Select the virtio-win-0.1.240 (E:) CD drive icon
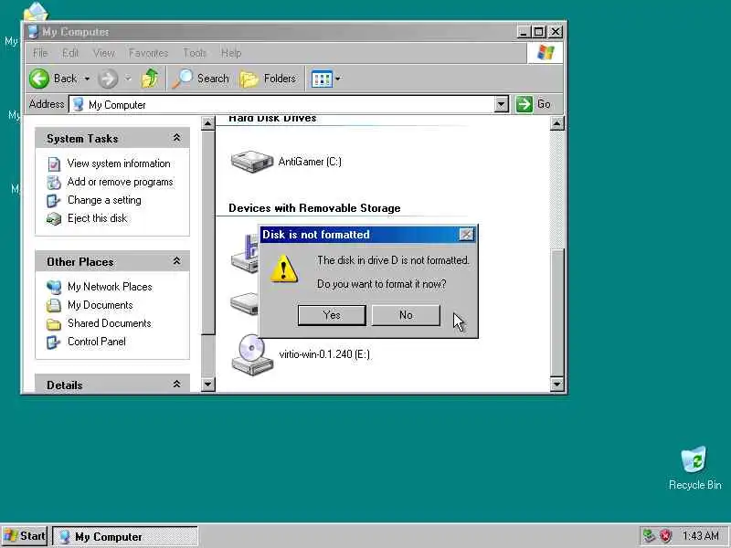The height and width of the screenshot is (548, 731). point(252,354)
